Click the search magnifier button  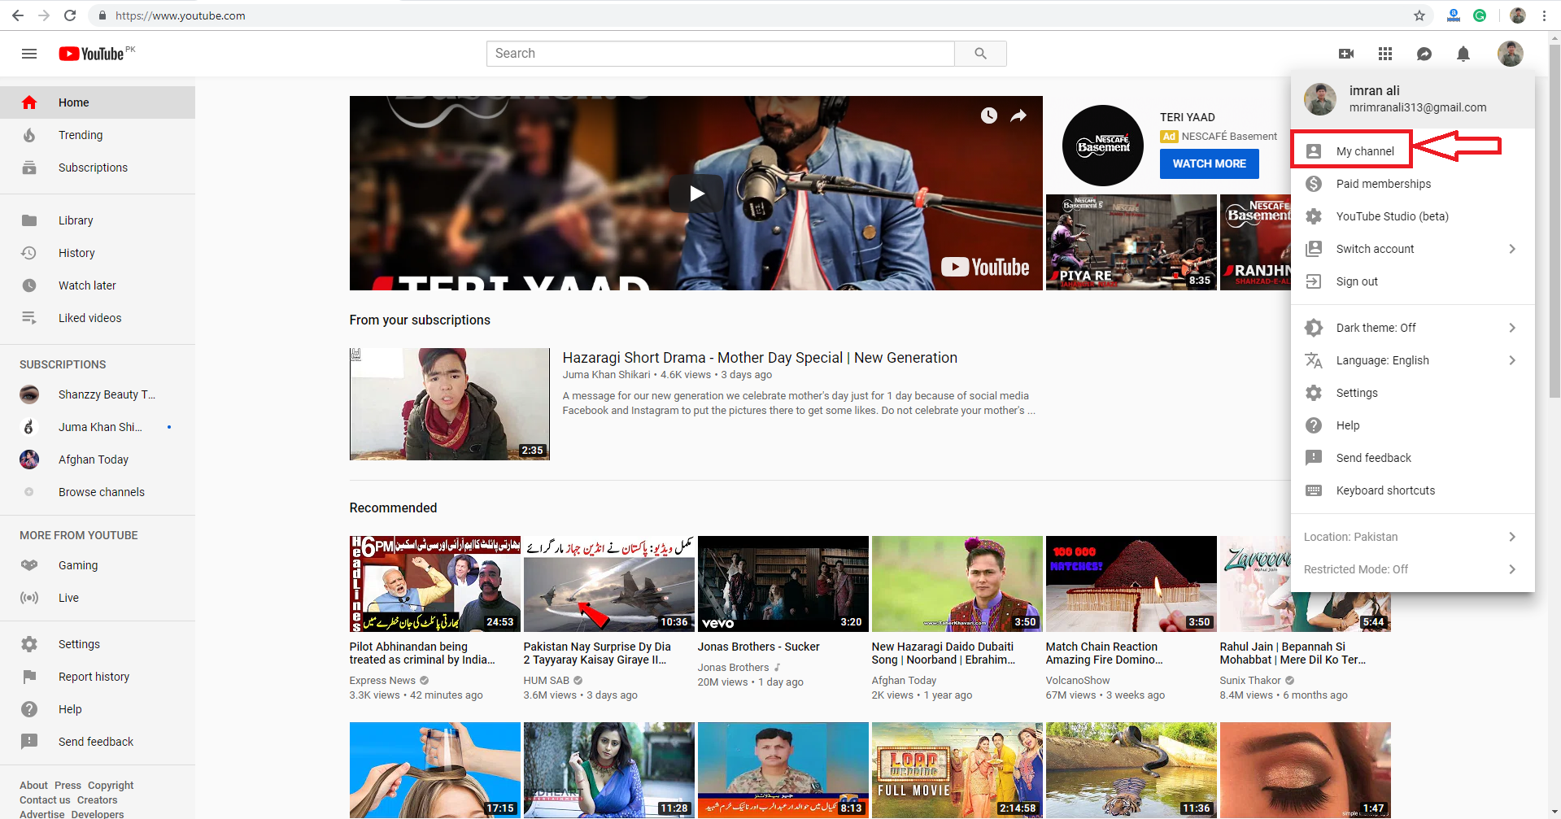(980, 54)
